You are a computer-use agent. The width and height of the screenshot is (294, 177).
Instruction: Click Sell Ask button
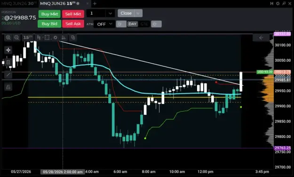tap(73, 24)
